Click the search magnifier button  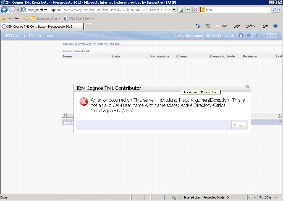[x=274, y=10]
